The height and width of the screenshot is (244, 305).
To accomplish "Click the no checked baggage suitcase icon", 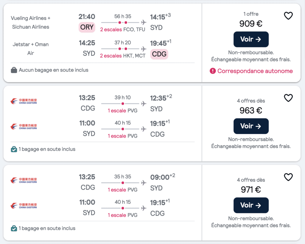I will click(14, 70).
